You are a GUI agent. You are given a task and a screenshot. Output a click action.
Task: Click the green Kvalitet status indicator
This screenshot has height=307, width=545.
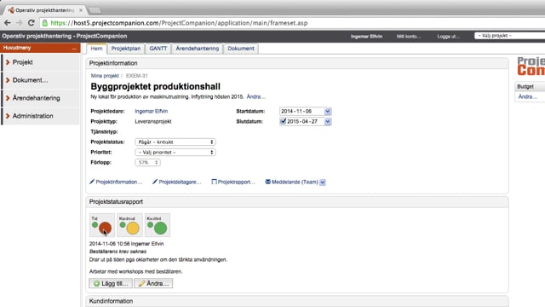point(161,228)
